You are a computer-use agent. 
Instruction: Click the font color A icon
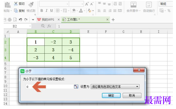coord(81,10)
